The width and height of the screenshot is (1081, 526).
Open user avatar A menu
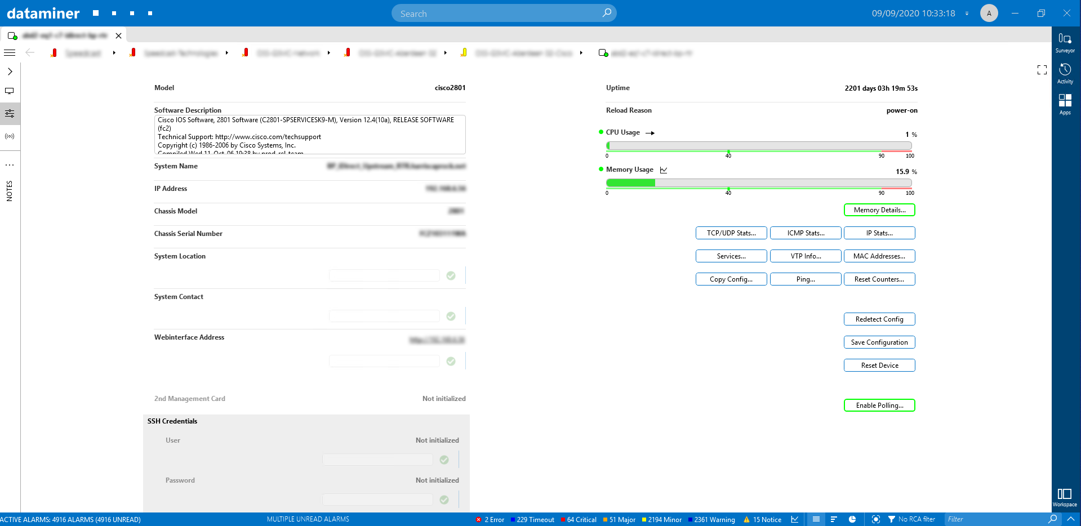(x=989, y=13)
